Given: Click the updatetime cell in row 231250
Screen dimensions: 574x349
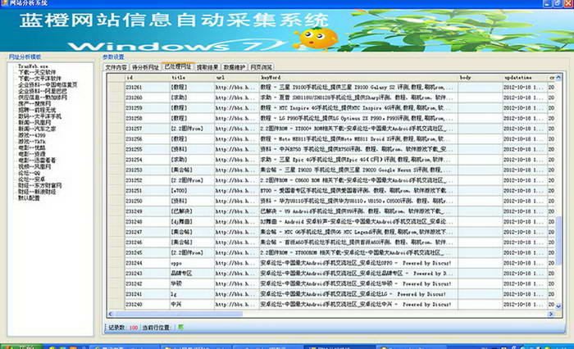Looking at the screenshot, I should (525, 201).
